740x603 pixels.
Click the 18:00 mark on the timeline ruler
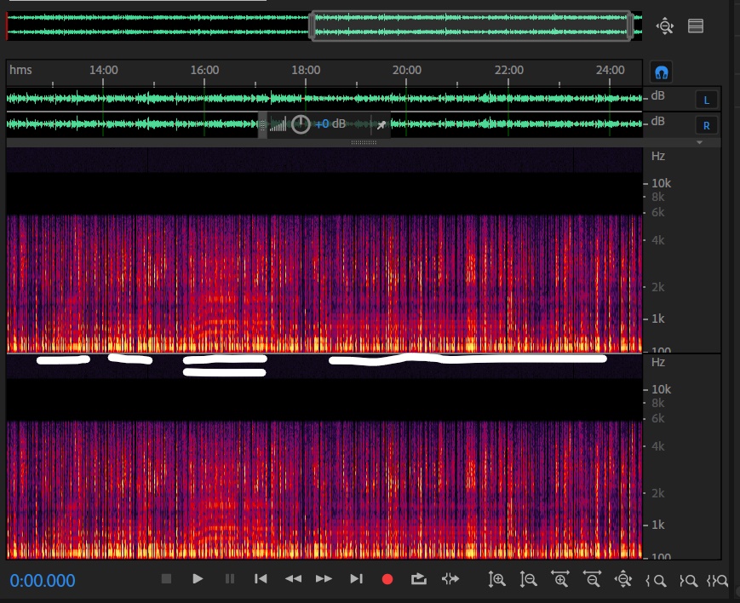[306, 71]
